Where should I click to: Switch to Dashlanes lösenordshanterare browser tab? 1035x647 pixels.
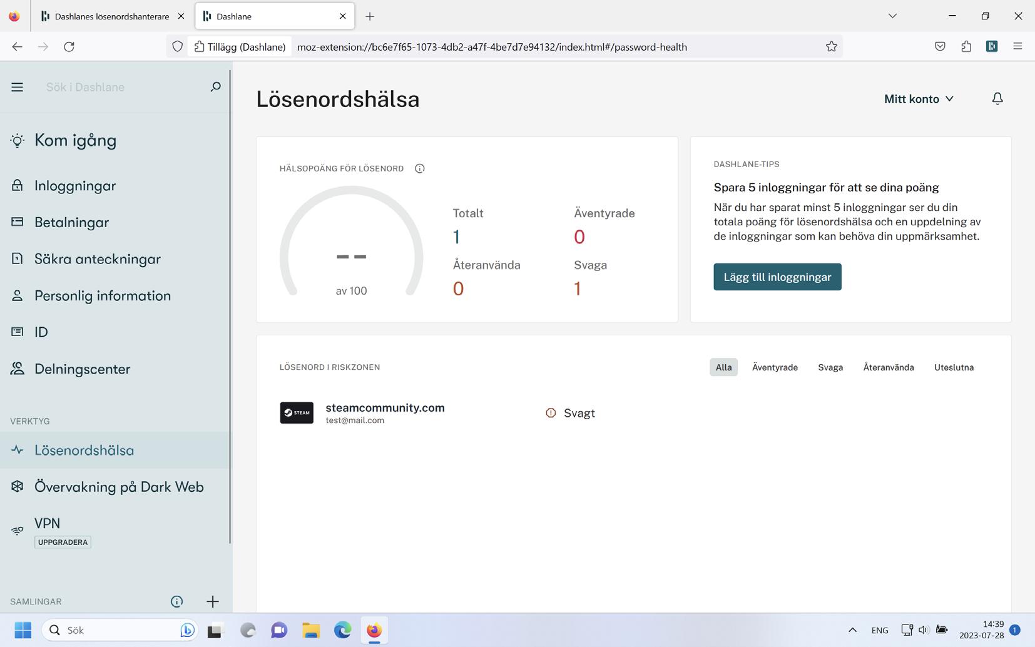pyautogui.click(x=113, y=16)
